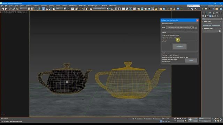Open the Rendering menu
223x125 pixels.
pos(29,6)
